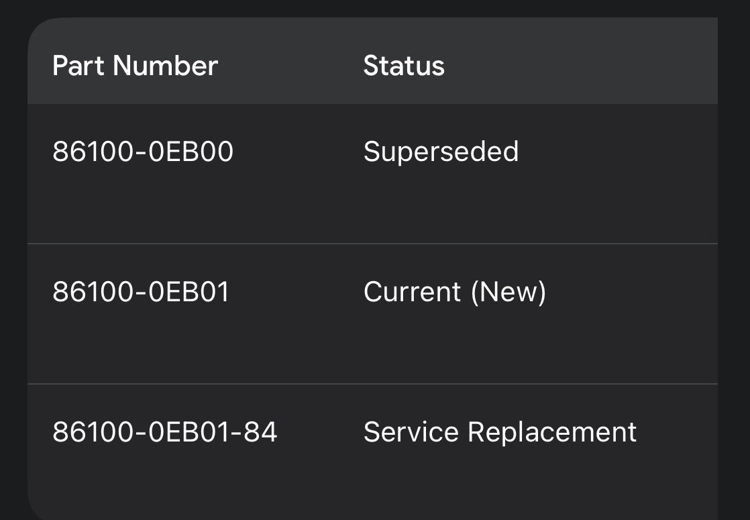Choose the part number ending in 0EB01 without suffix
Viewport: 750px width, 520px height.
tap(141, 292)
